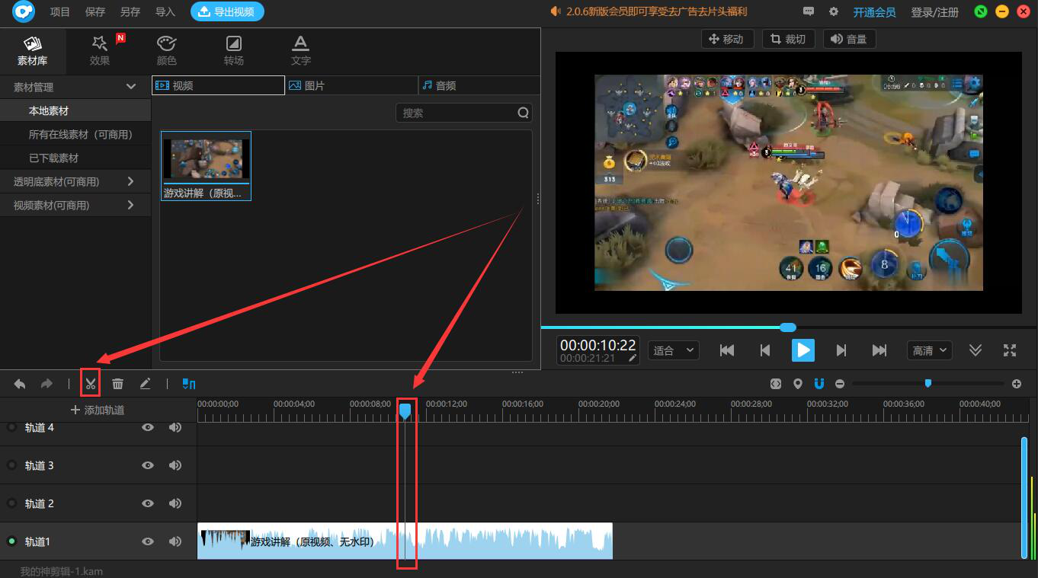Click the 音量 button above preview

[850, 39]
